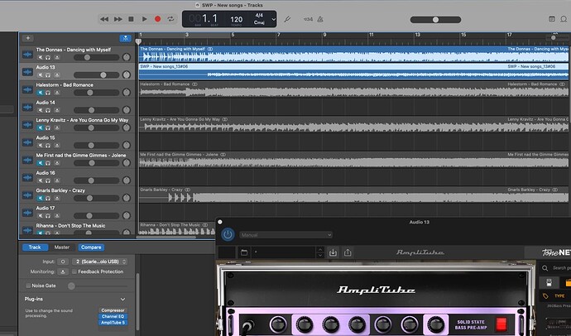Open the display mode dropdown arrow in LCD
Image resolution: width=571 pixels, height=336 pixels.
point(273,19)
